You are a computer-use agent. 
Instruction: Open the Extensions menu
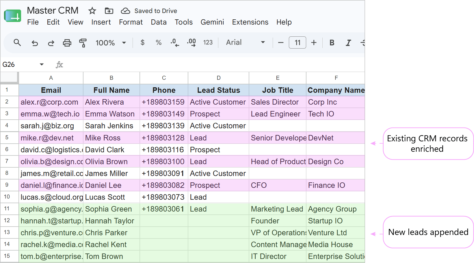(250, 22)
